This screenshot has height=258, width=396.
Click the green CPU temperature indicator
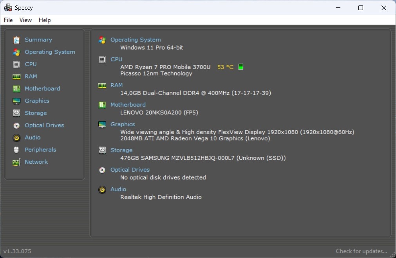pyautogui.click(x=240, y=66)
